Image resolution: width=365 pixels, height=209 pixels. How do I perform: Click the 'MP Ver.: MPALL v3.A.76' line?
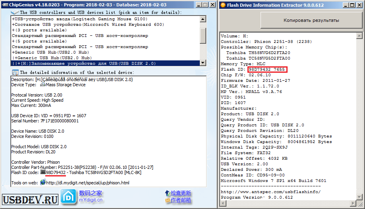(x=251, y=91)
